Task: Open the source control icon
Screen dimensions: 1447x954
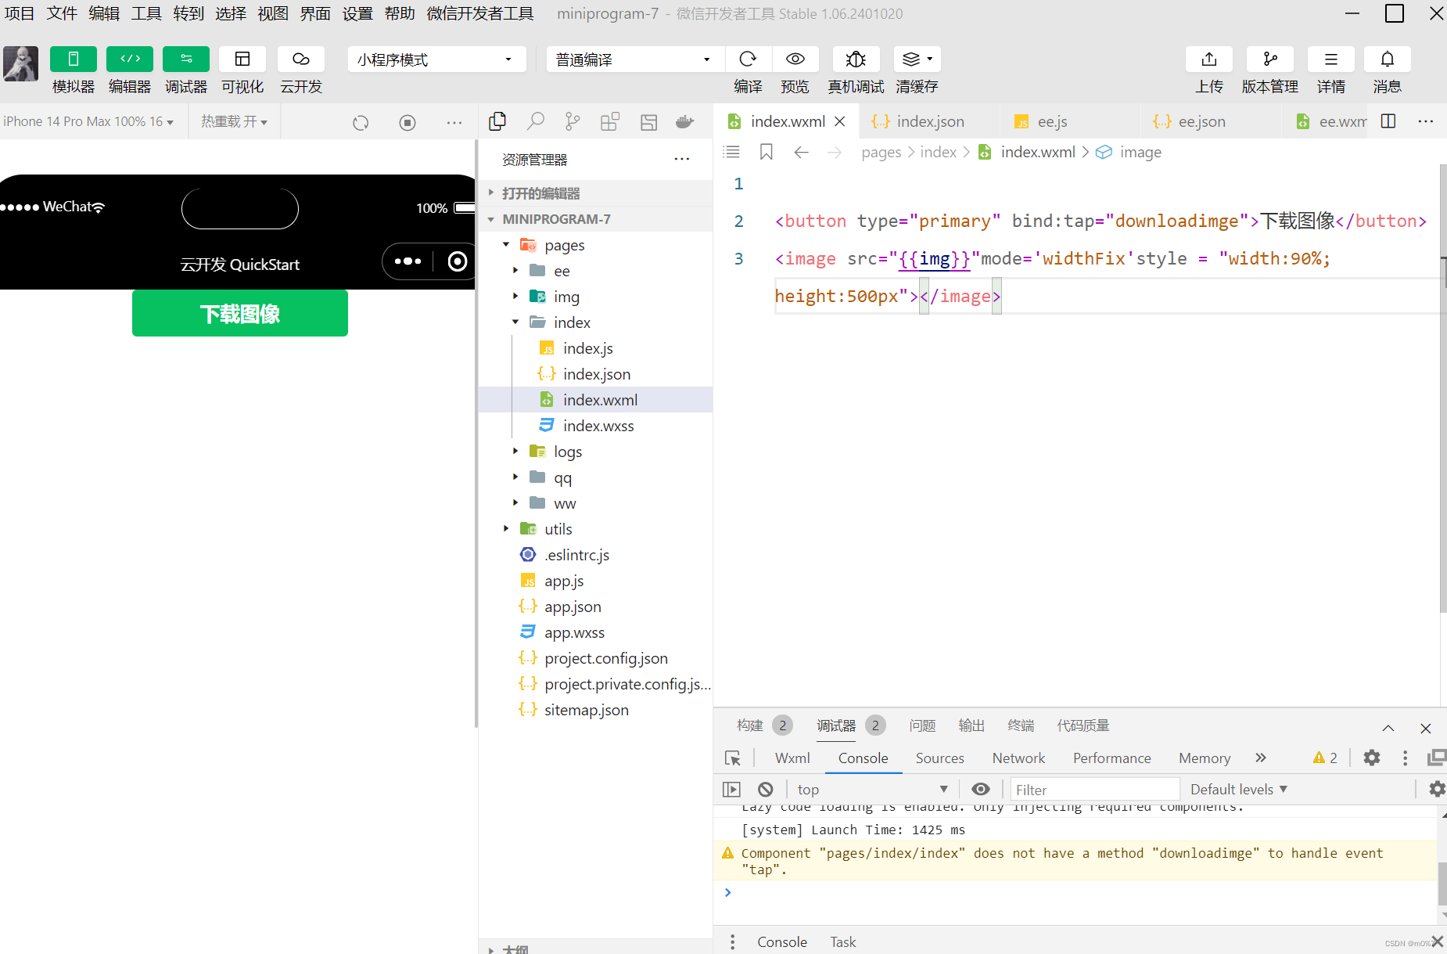Action: coord(573,121)
